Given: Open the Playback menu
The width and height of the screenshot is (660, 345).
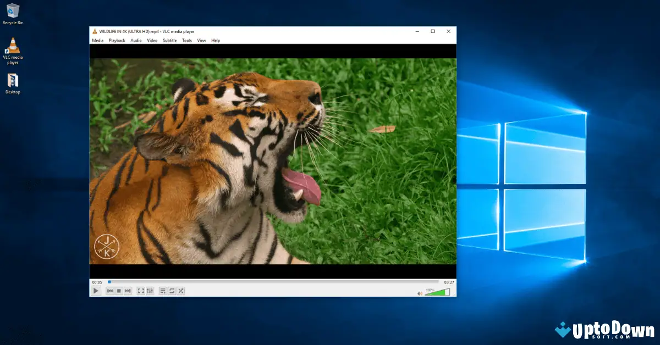Looking at the screenshot, I should click(117, 40).
